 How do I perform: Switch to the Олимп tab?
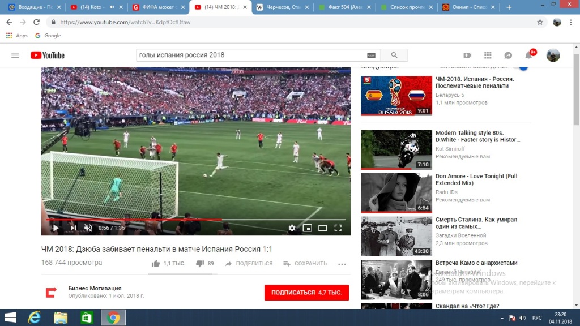point(468,7)
